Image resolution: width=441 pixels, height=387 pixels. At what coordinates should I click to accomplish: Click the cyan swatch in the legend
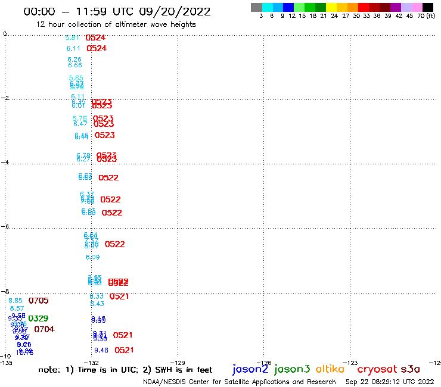point(268,7)
